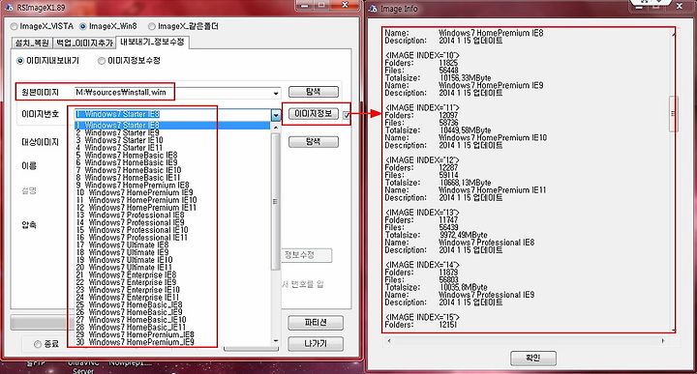This screenshot has height=374, width=697.
Task: Select '8 Windows7 HomeBasic IE11' in list
Action: point(172,178)
